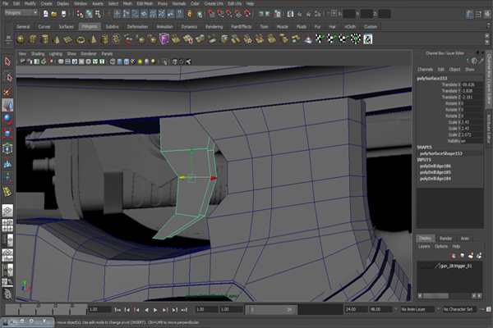Screen dimensions: 493x328
Task: Click the Translate X value field
Action: click(x=472, y=84)
